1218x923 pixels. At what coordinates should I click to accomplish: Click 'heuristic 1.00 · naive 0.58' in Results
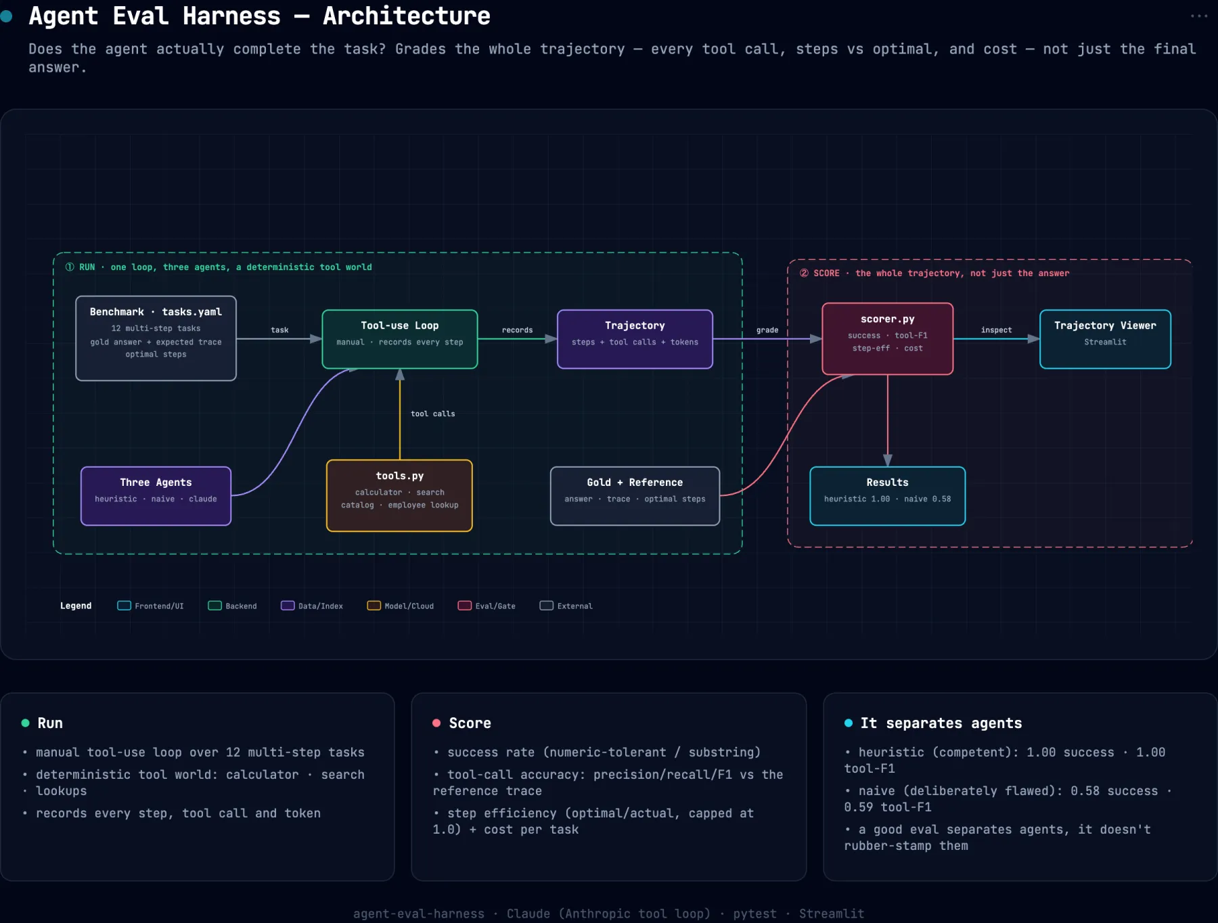(887, 499)
